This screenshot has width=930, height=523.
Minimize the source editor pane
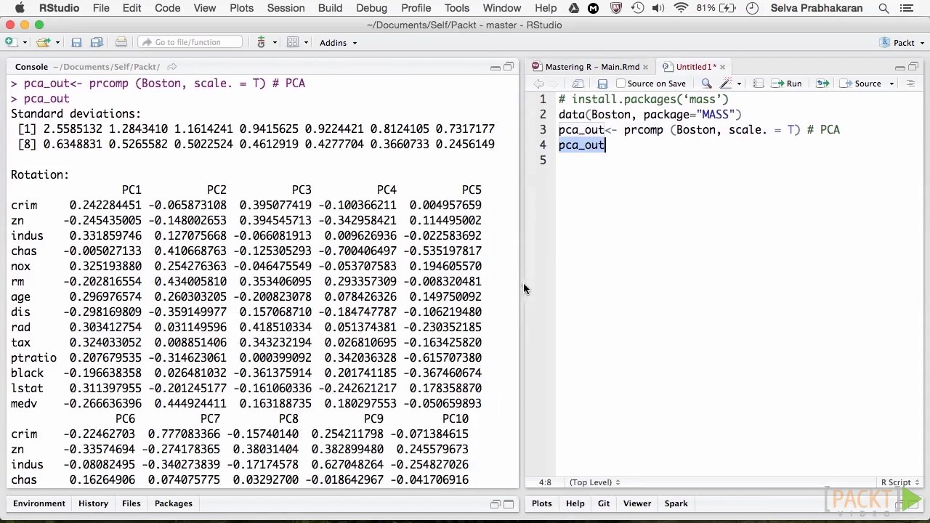[900, 67]
